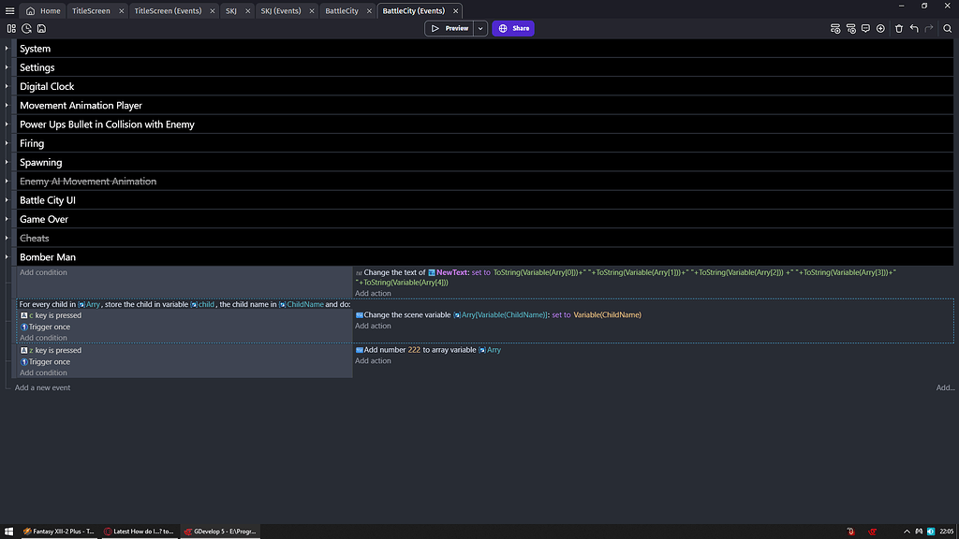The height and width of the screenshot is (539, 959).
Task: Switch to the TitleScreen (Events) tab
Action: click(x=168, y=10)
